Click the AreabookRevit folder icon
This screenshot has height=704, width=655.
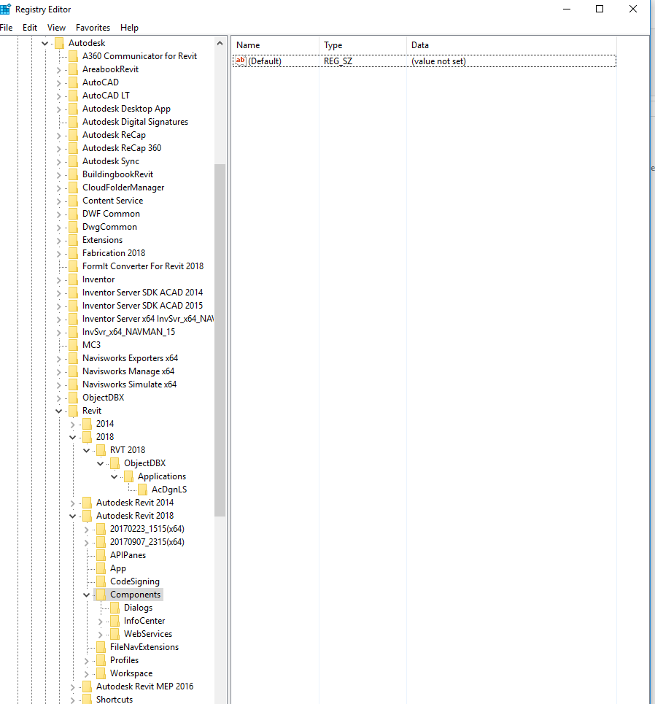(73, 69)
